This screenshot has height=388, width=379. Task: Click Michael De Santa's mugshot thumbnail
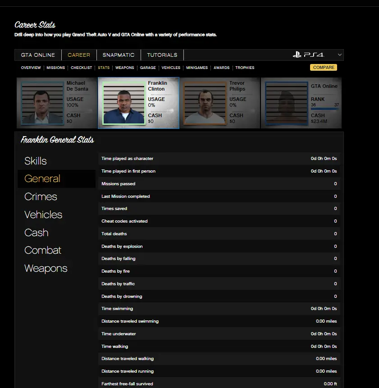coord(42,102)
